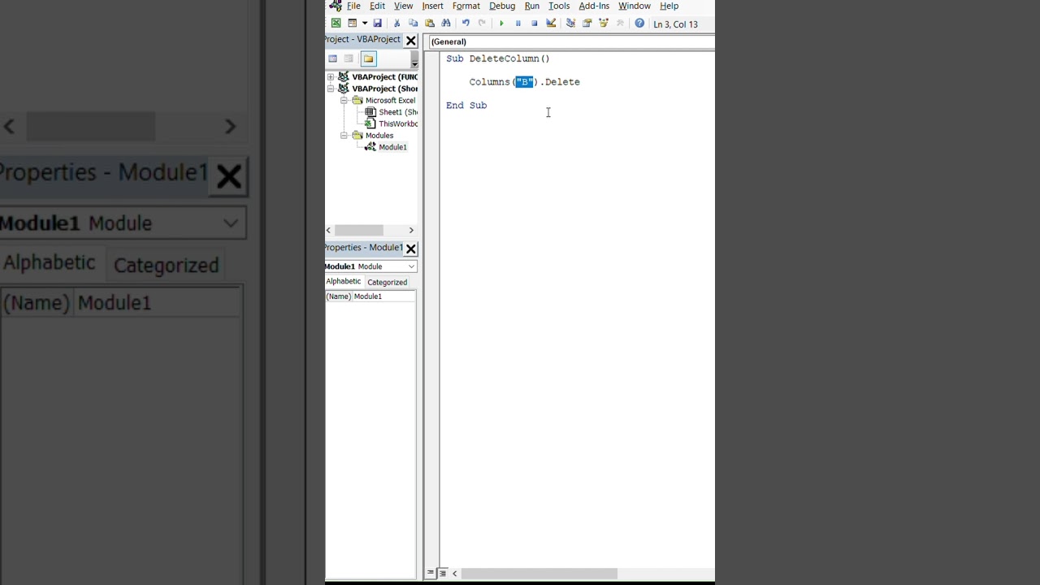This screenshot has height=585, width=1040.
Task: Click the Project panel scroll left arrow
Action: pyautogui.click(x=328, y=231)
